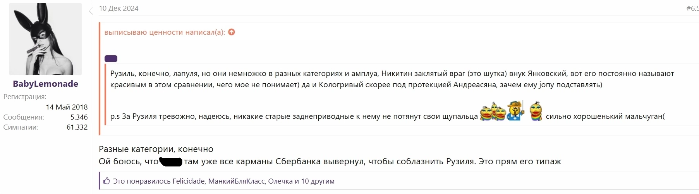This screenshot has width=699, height=194.
Task: Click the blacked-out censored word
Action: click(171, 162)
